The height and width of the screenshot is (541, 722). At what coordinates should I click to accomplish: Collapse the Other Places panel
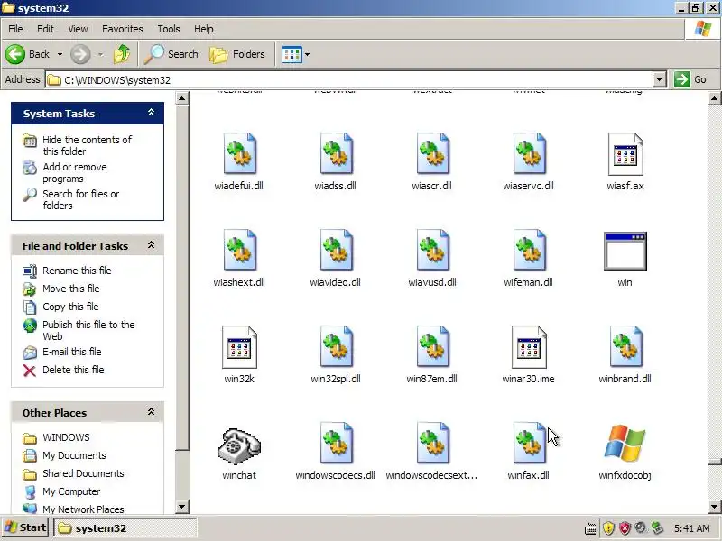151,412
